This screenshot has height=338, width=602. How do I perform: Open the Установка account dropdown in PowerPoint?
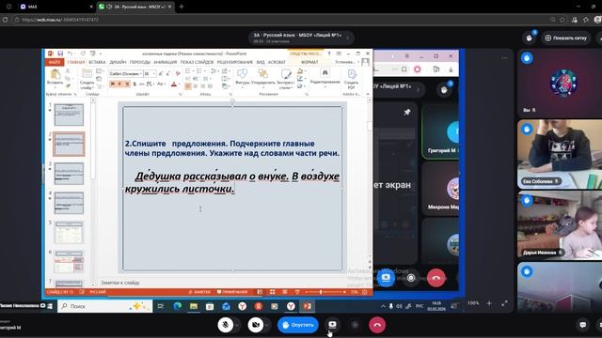[x=346, y=62]
